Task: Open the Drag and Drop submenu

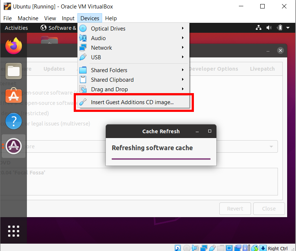Action: 133,89
